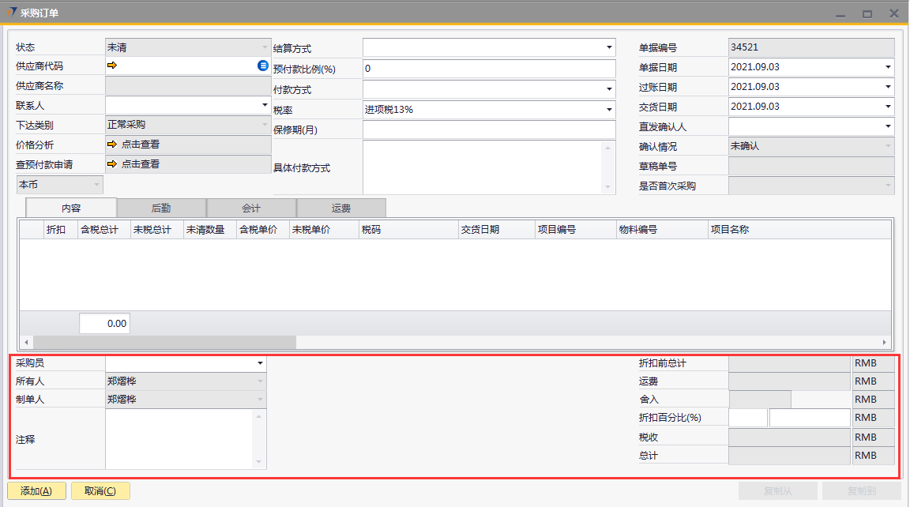
Task: Switch to the logistics (后勤) tab
Action: coord(161,208)
